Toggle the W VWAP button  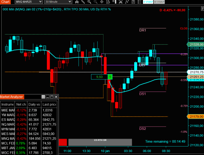(x=159, y=2)
